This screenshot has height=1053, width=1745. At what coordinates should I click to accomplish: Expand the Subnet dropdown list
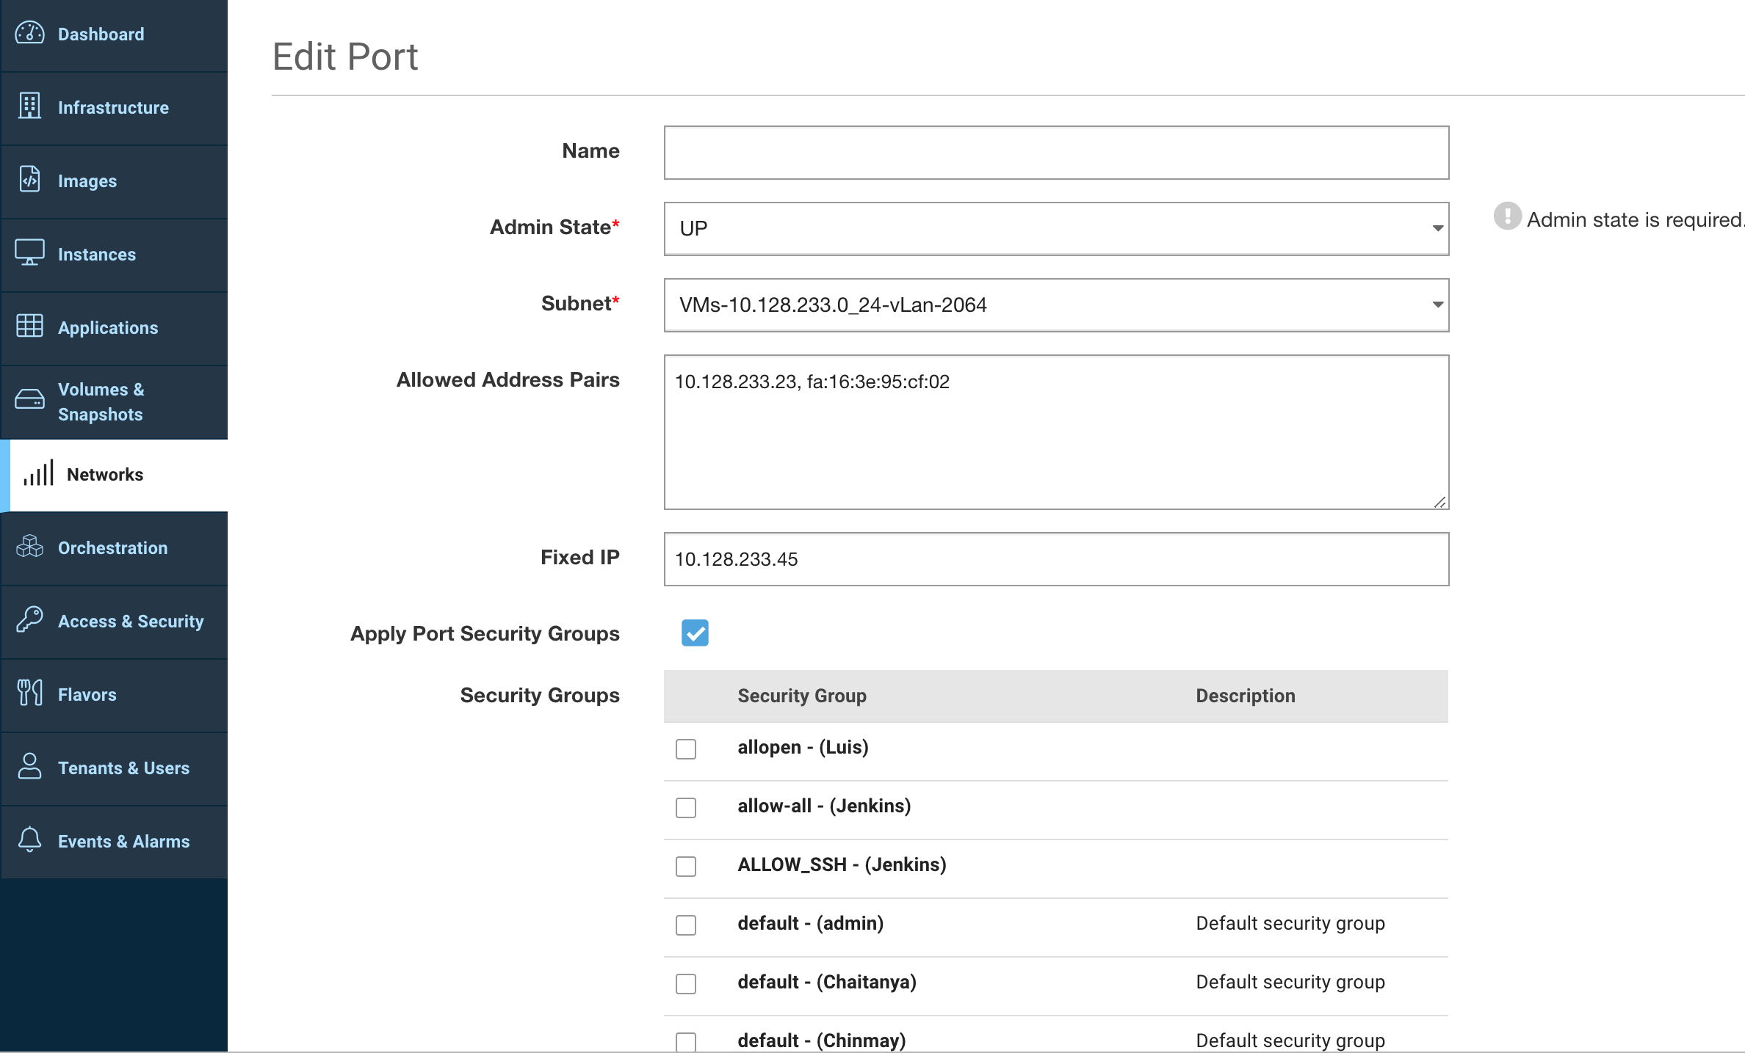1056,305
